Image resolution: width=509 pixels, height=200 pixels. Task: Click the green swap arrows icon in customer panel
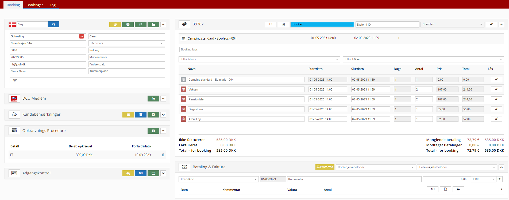141,24
